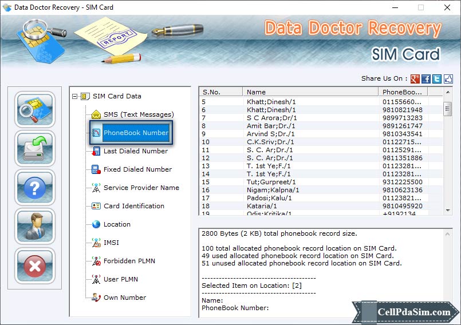Screen dimensions: 461x325
Task: Select row 16 Nigam;Kalpna/1
Action: click(321, 190)
